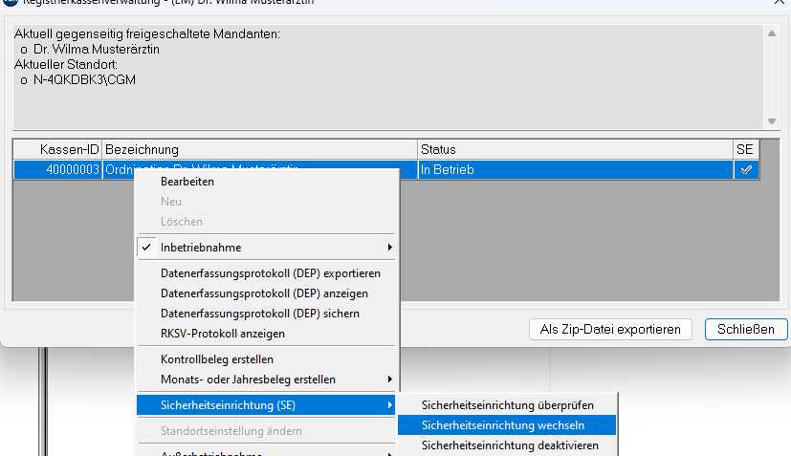Open RKSV-Protokoll anzeigen
This screenshot has height=456, width=791.
222,334
